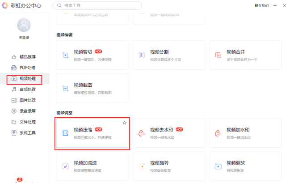286x183 pixels.
Task: Click the folder icon beside 文件处理
Action: (x=14, y=122)
